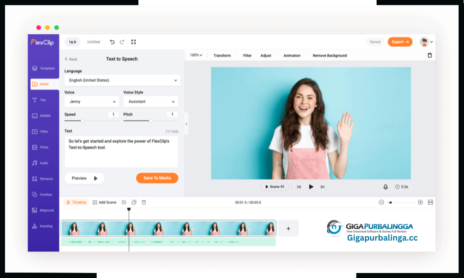Open the Templates sidebar section
The width and height of the screenshot is (464, 278).
click(43, 68)
